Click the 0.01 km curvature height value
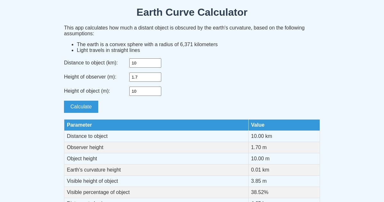 pyautogui.click(x=260, y=170)
